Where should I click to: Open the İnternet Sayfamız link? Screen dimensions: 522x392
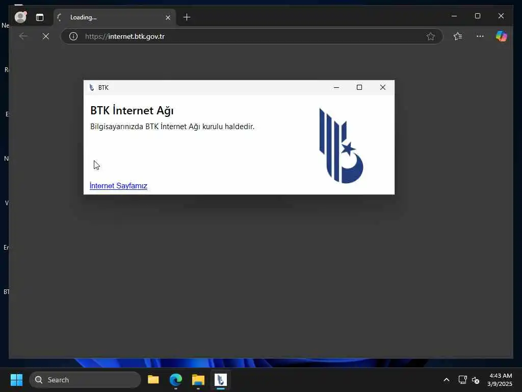[x=118, y=186]
